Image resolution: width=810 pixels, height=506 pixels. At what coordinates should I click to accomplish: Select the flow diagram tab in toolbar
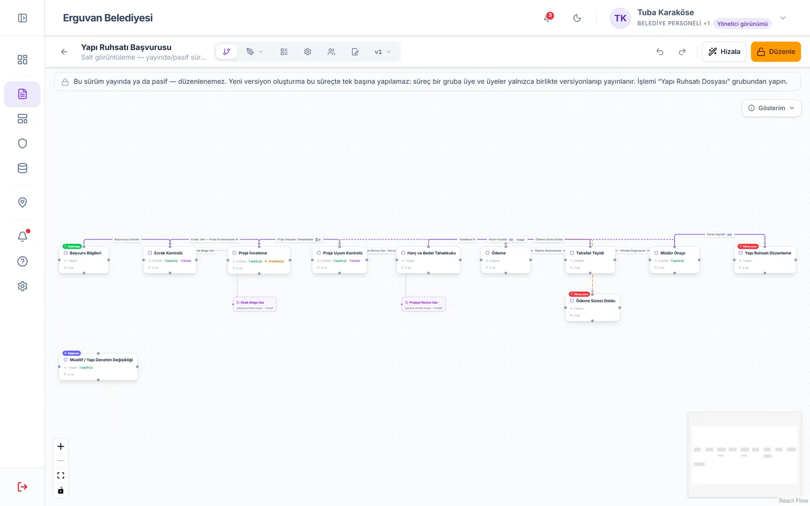click(x=227, y=52)
